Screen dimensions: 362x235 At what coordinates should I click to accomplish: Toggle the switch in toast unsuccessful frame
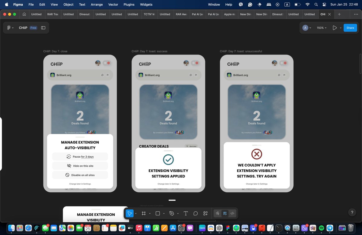(283, 63)
